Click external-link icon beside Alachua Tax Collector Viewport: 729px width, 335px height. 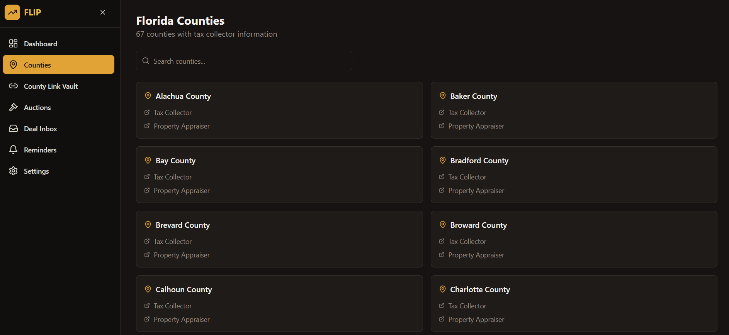point(147,112)
